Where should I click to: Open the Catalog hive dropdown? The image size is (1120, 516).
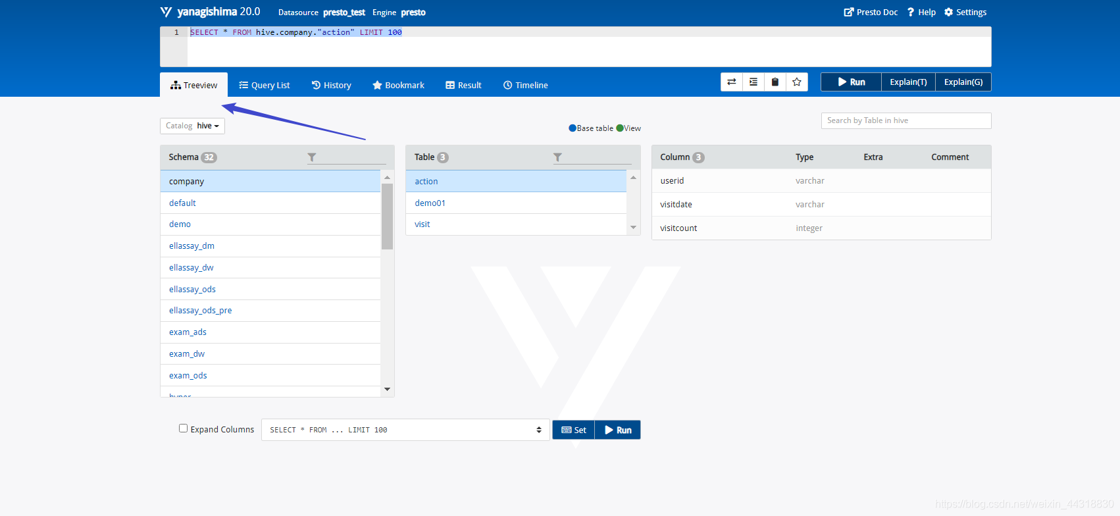click(192, 126)
